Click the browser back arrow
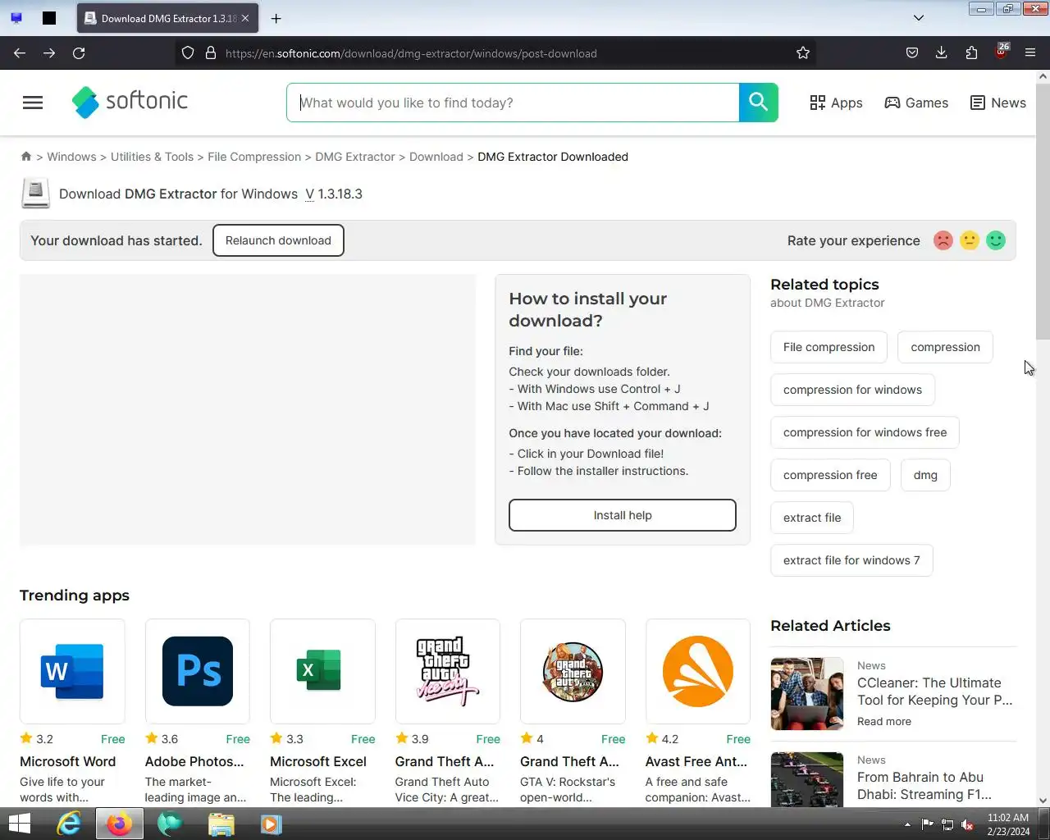Image resolution: width=1050 pixels, height=840 pixels. [20, 52]
